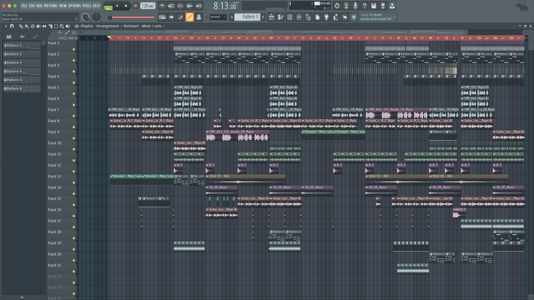
Task: Select the zoom tool in playlist toolbar
Action: pyautogui.click(x=62, y=26)
